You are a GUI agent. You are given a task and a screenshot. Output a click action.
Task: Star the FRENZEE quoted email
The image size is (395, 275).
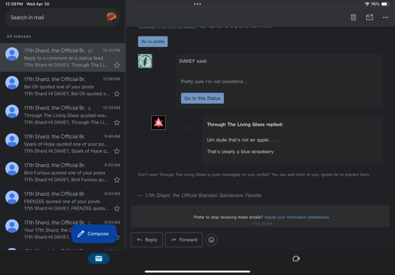[117, 209]
